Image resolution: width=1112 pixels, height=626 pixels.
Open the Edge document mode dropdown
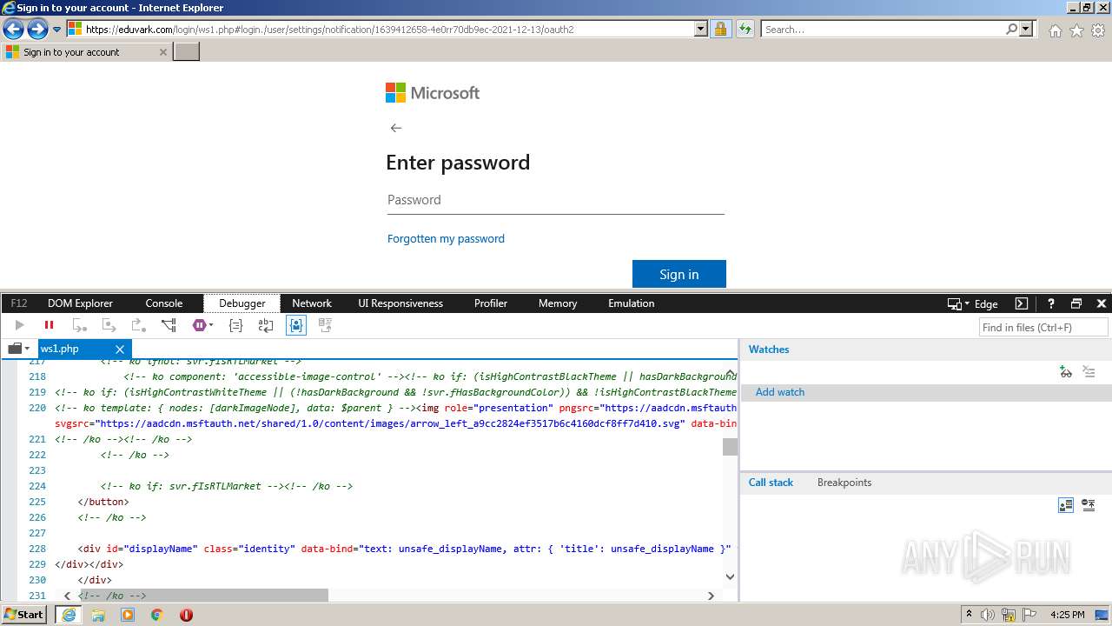pyautogui.click(x=973, y=304)
